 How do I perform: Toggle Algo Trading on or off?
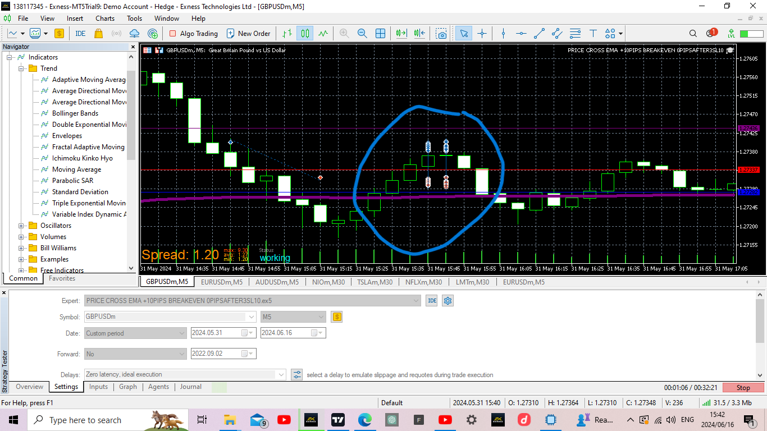click(x=193, y=34)
